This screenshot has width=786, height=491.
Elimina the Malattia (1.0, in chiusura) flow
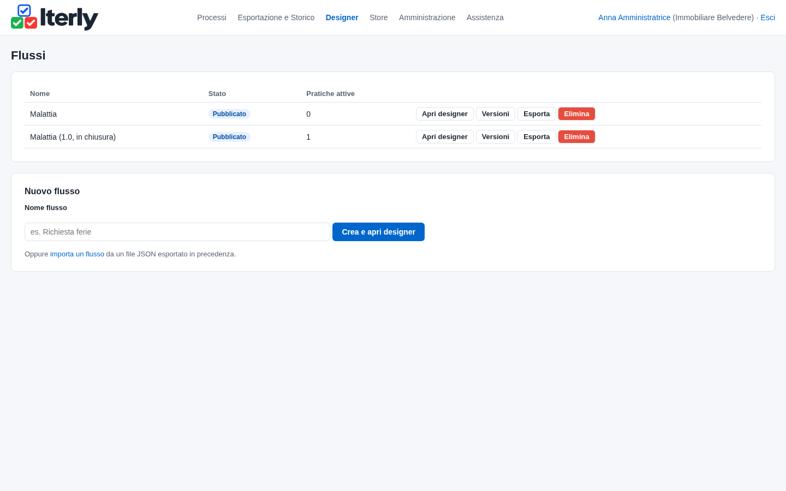coord(576,137)
